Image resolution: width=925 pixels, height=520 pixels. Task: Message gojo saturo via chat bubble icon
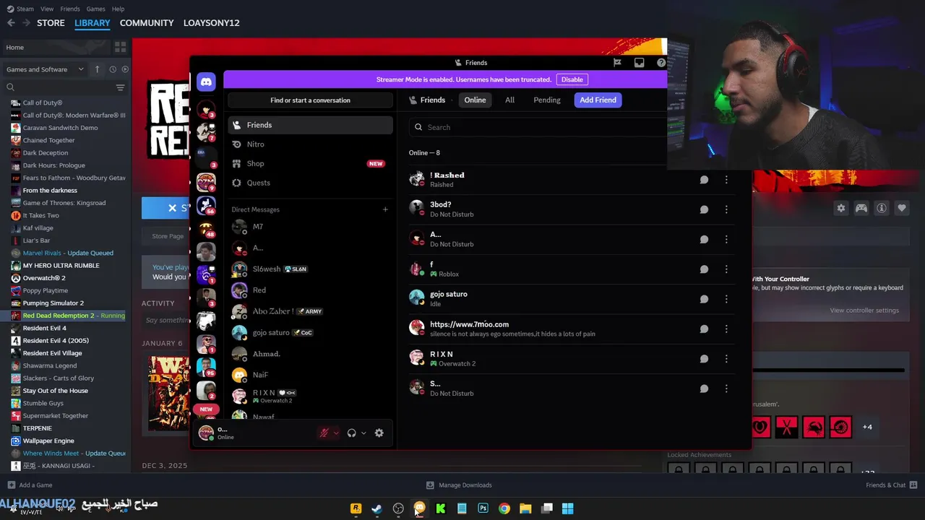coord(704,299)
